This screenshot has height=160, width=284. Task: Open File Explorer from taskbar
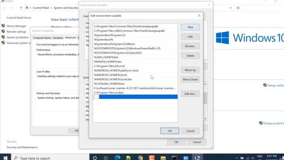point(163,158)
